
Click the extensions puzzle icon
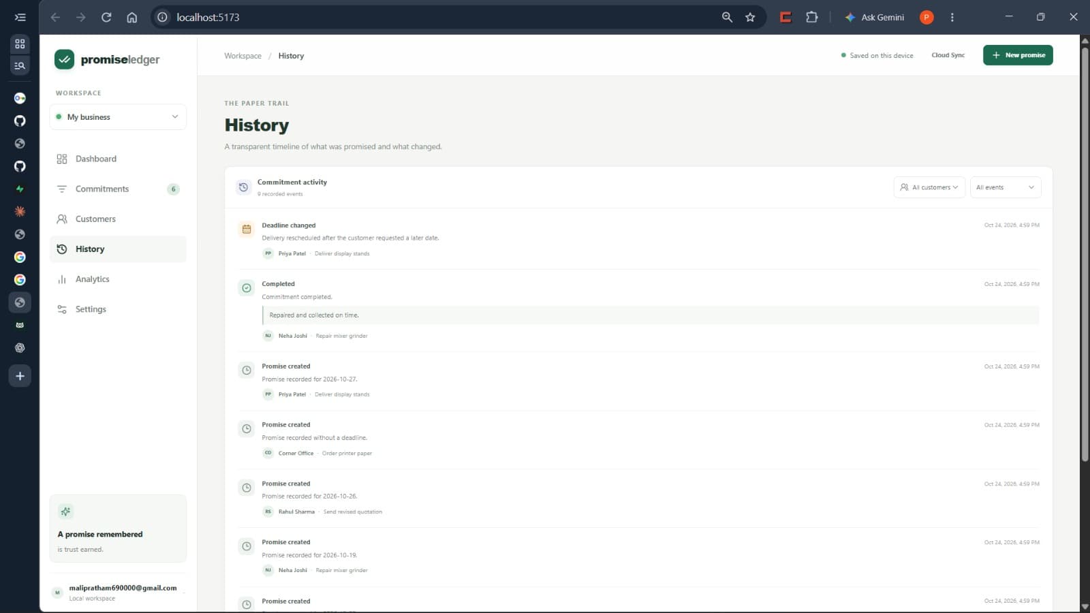point(811,17)
